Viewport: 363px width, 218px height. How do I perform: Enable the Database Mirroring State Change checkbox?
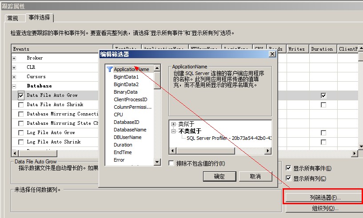(x=21, y=123)
